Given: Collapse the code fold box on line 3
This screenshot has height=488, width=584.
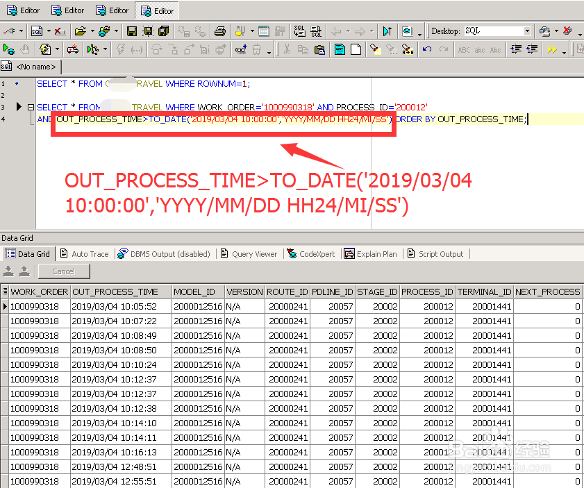Looking at the screenshot, I should click(x=31, y=108).
